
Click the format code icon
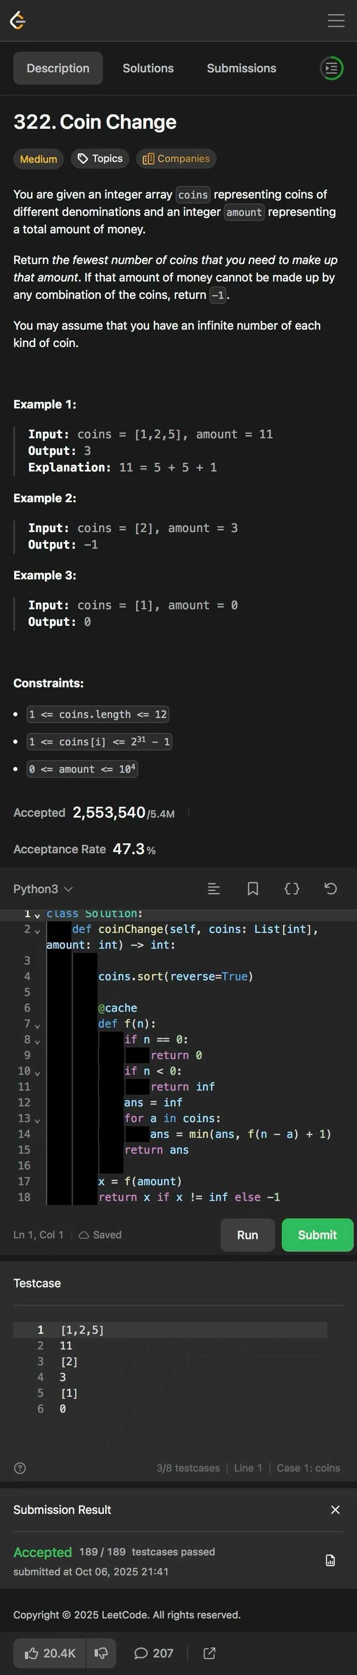pos(213,888)
